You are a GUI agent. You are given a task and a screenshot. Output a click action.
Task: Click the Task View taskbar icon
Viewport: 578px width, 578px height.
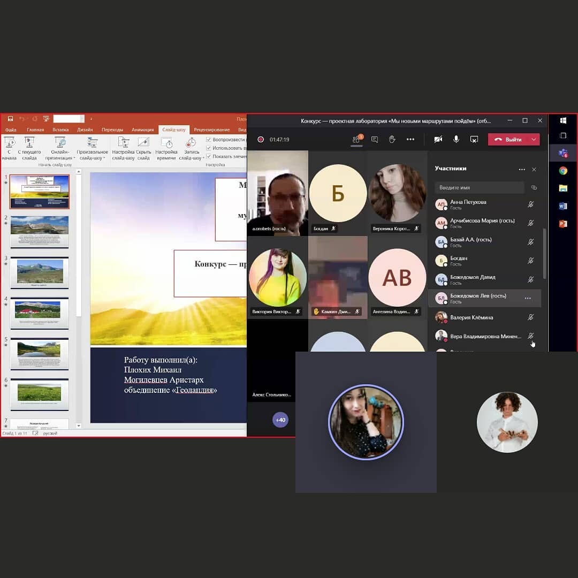coord(563,135)
